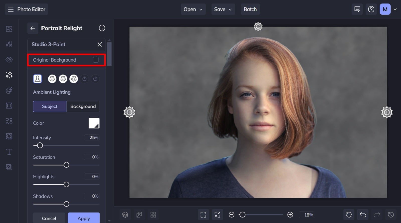401x223 pixels.
Task: Open the Touch Up eye sidebar icon
Action: 9,60
